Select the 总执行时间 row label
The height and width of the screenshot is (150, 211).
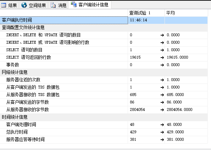[x=17, y=132]
